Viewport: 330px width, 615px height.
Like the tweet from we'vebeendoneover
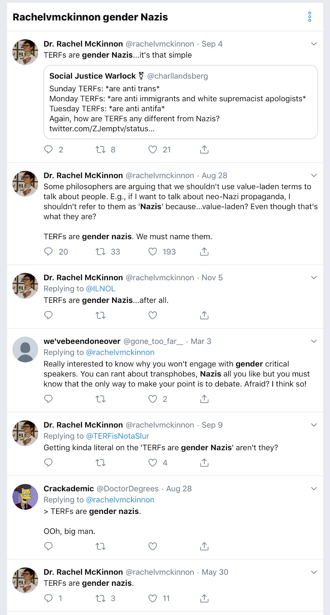tap(153, 399)
